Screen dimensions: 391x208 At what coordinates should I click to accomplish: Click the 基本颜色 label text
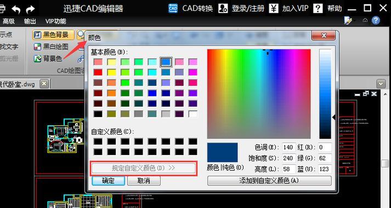tap(109, 52)
